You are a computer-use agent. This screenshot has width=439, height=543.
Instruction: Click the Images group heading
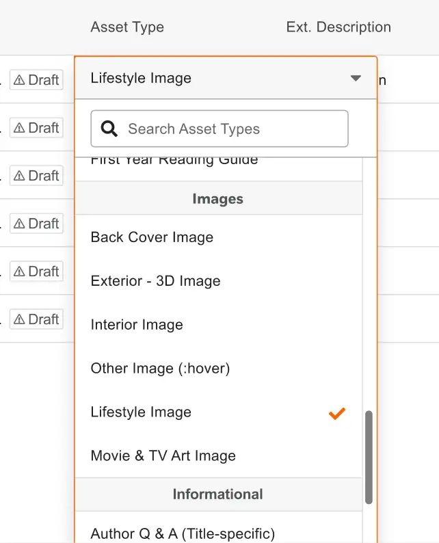[x=217, y=199]
